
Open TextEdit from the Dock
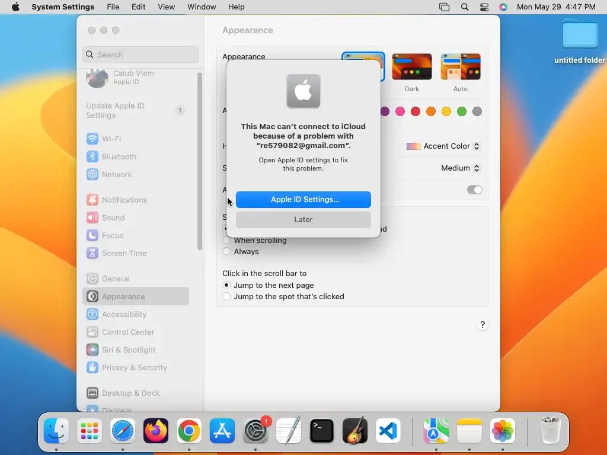point(289,431)
